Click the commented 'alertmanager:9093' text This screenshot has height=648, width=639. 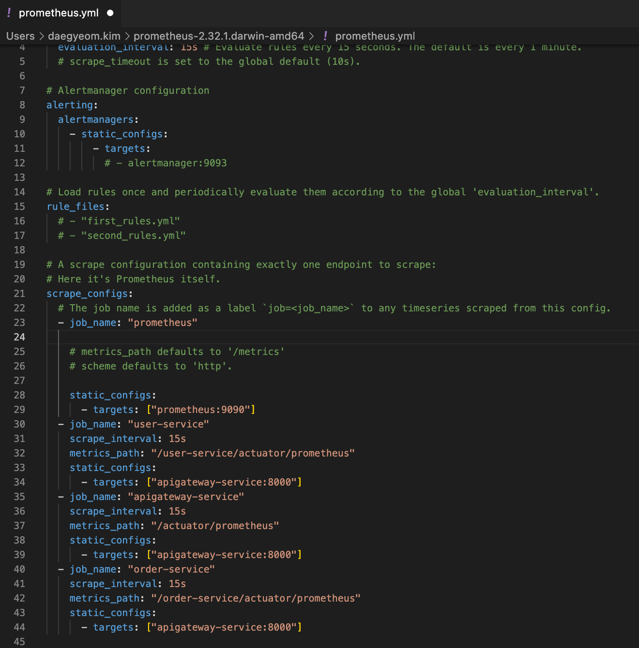[177, 163]
